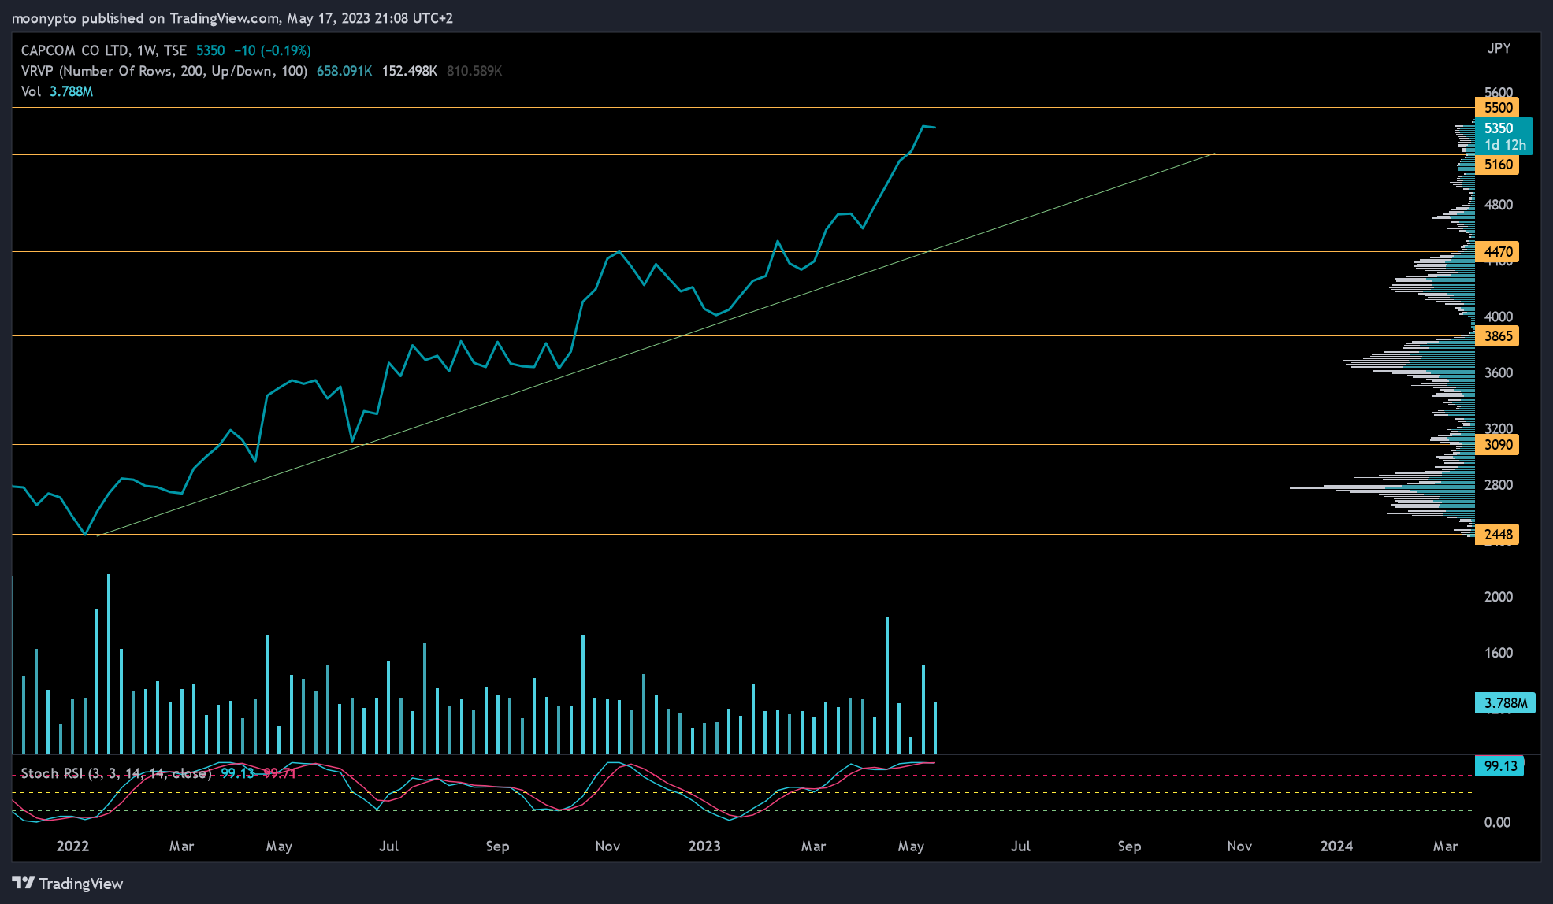Select the 5500 price level label
The height and width of the screenshot is (904, 1553).
coord(1497,108)
